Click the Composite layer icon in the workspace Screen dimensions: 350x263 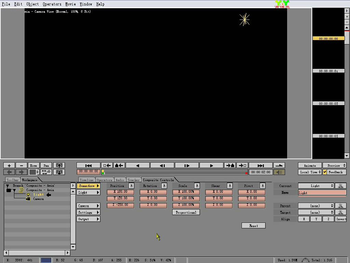pyautogui.click(x=21, y=190)
